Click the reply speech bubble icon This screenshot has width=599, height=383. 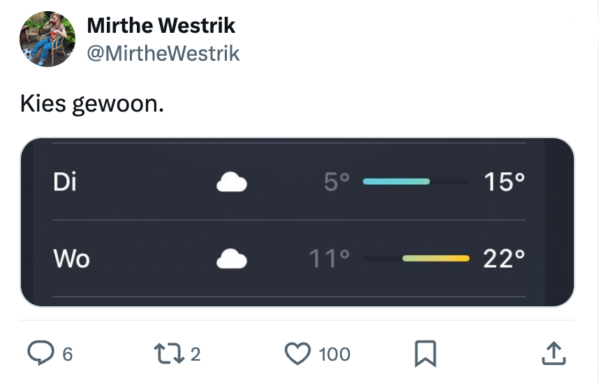(40, 354)
